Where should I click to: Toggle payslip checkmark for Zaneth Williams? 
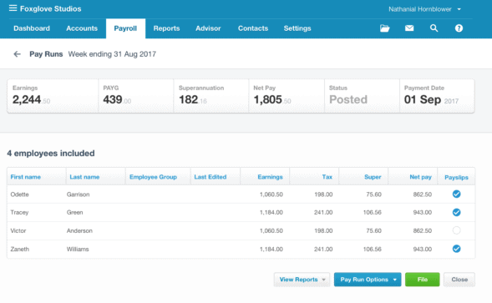click(x=457, y=249)
